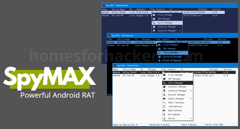
Task: Click the informations device icon
Action: [164, 106]
